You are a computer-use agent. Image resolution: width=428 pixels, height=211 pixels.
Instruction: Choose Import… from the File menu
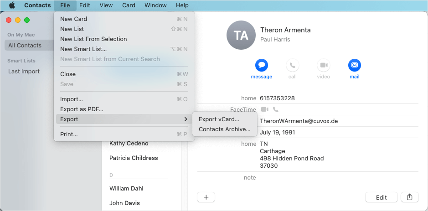pos(124,99)
